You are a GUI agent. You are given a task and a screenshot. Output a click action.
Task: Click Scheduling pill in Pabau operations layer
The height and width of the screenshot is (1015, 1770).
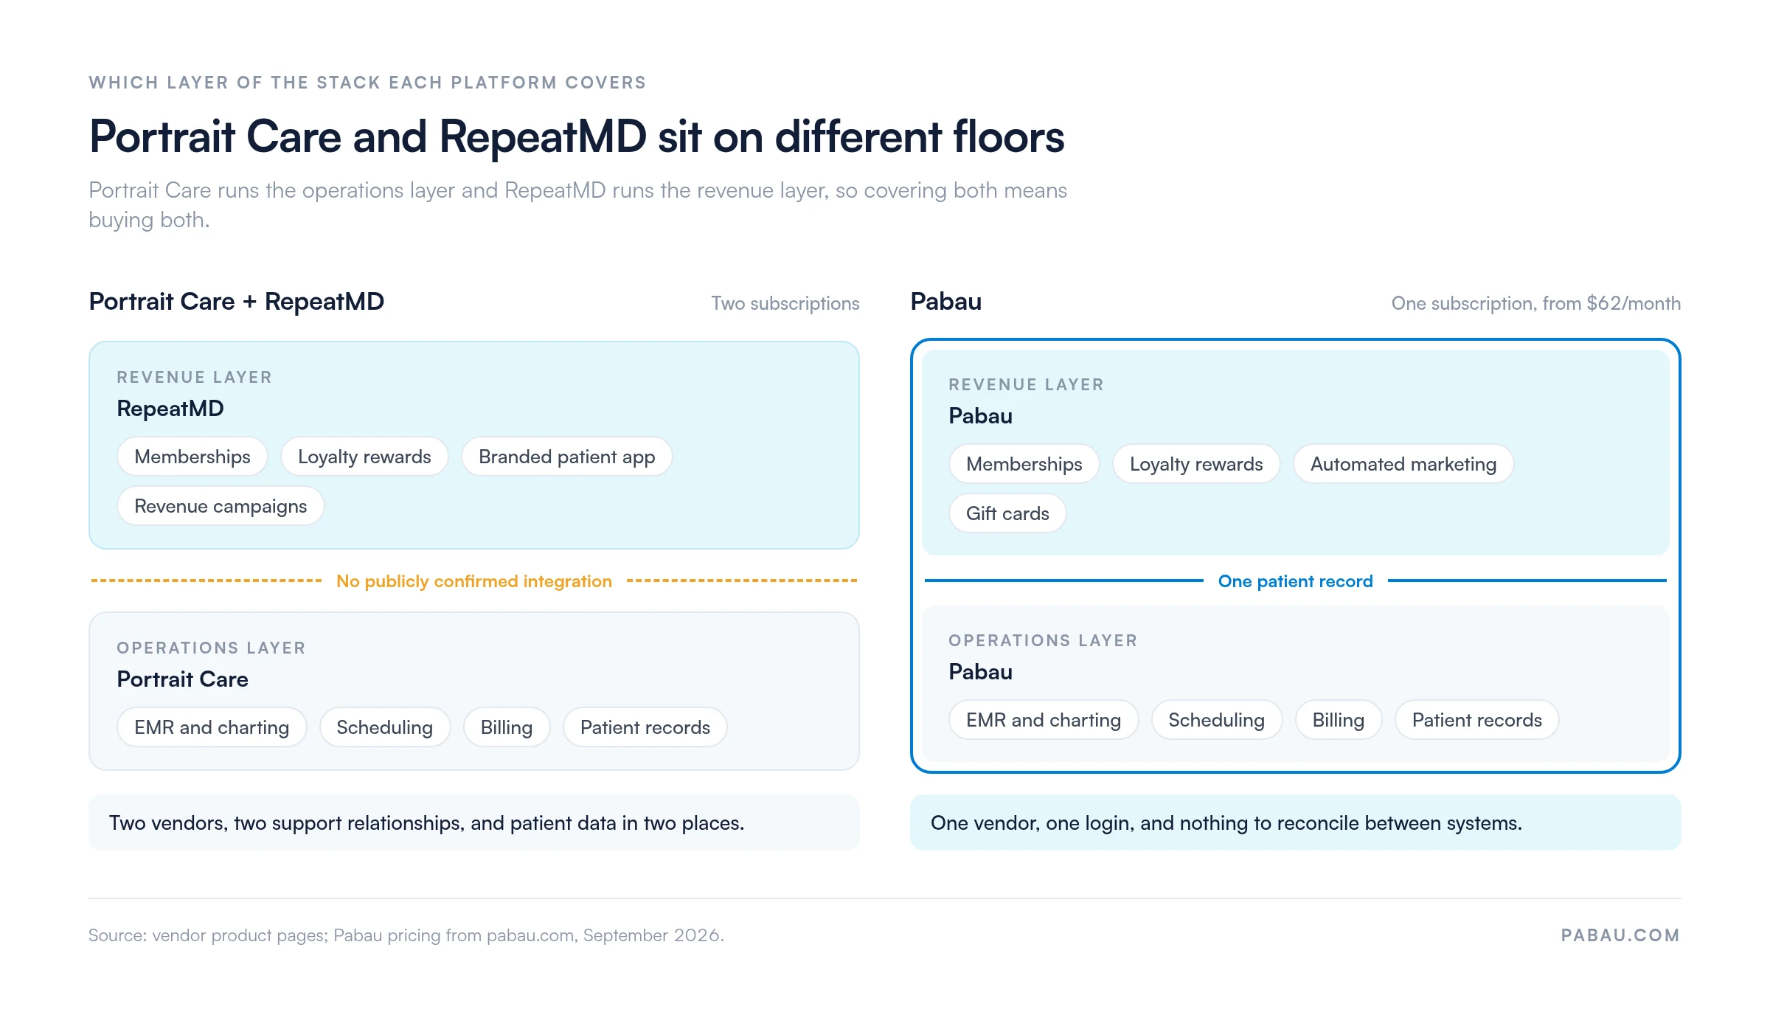click(1217, 720)
